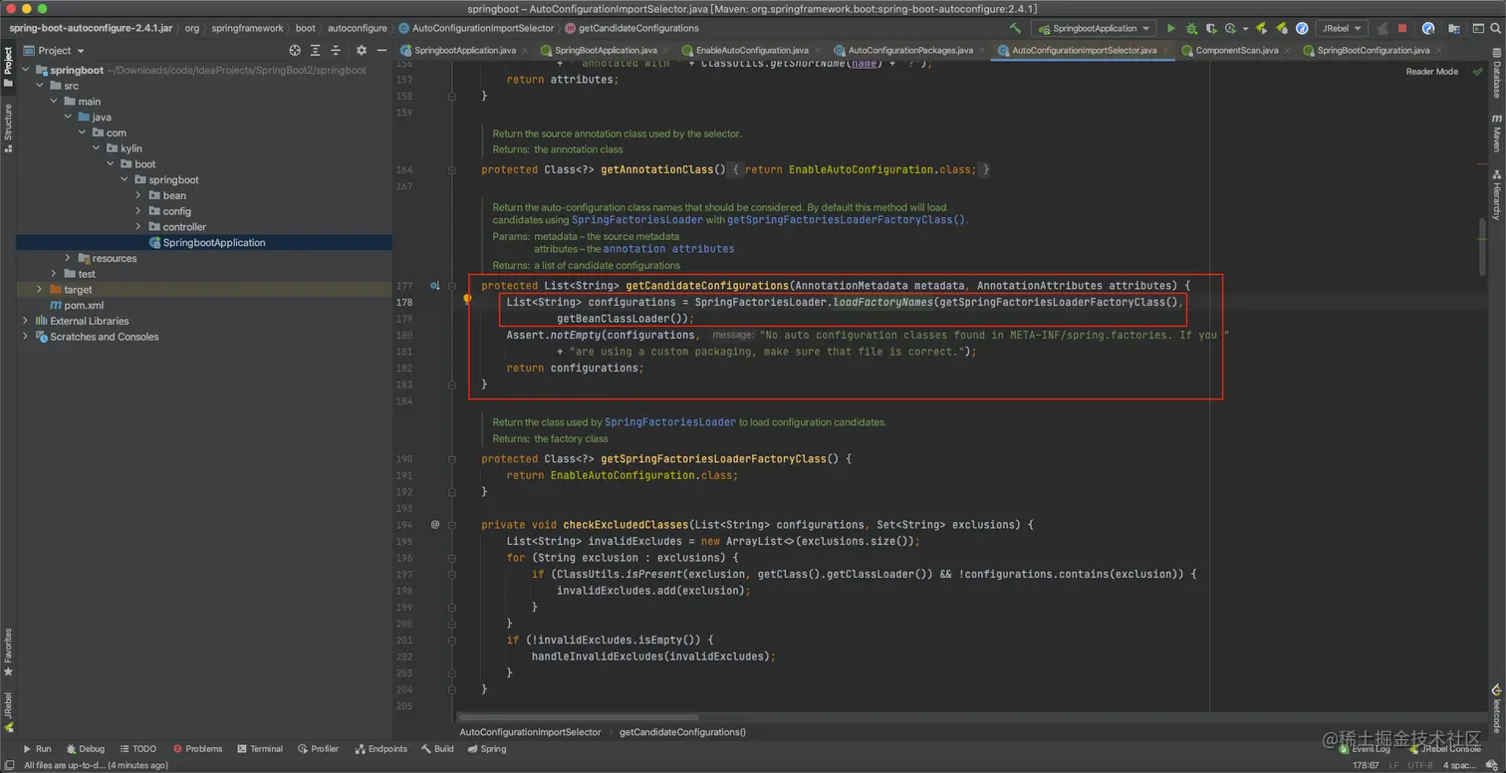Open the JRebel dropdown
The height and width of the screenshot is (773, 1506).
1342,29
